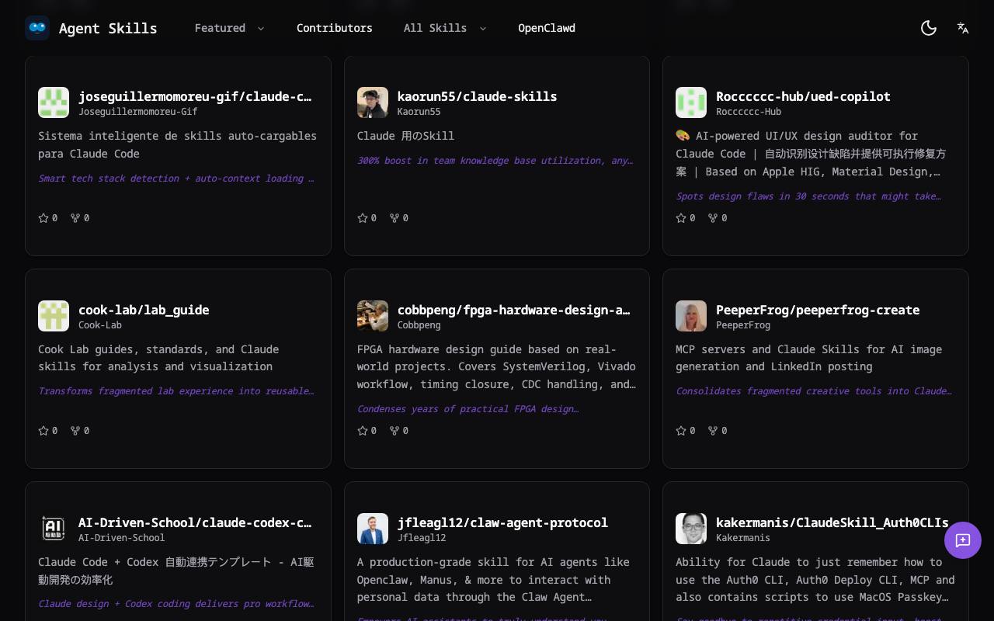Click the cook-lab avatar icon
Image resolution: width=994 pixels, height=621 pixels.
click(54, 316)
